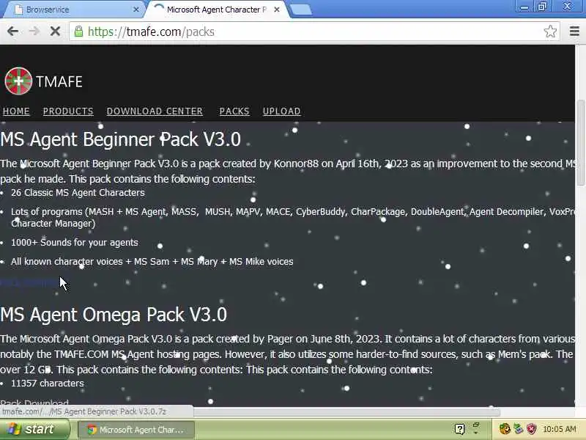Click the vertical scrollbar thumb
586x440 pixels.
pyautogui.click(x=580, y=142)
